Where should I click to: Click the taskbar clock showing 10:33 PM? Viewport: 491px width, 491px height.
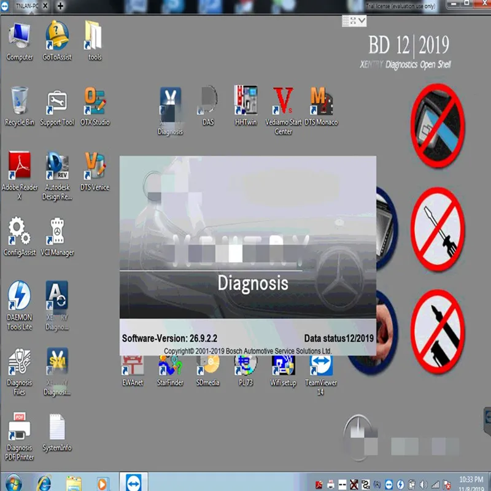(471, 484)
